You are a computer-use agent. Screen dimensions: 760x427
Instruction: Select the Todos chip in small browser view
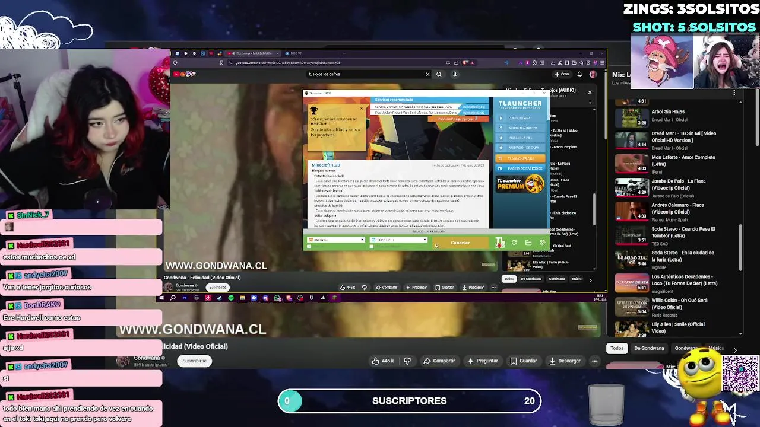tap(509, 279)
